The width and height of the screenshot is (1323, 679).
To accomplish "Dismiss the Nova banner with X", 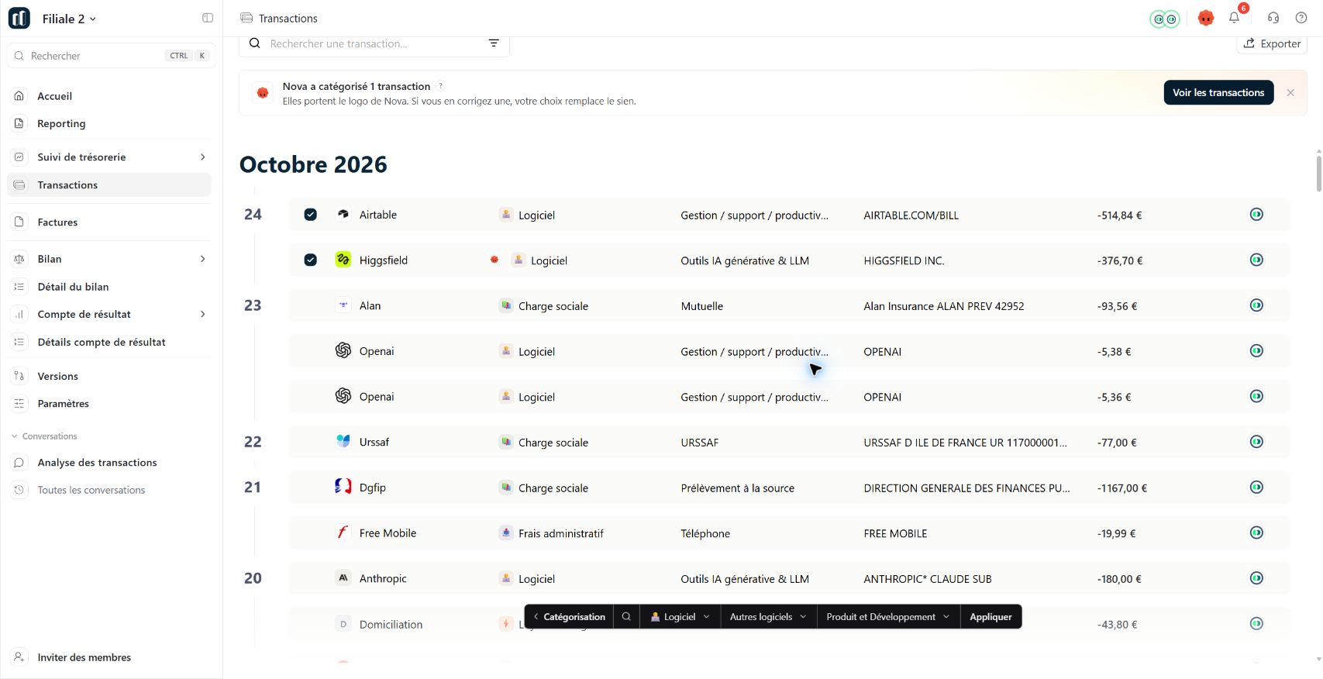I will 1290,92.
